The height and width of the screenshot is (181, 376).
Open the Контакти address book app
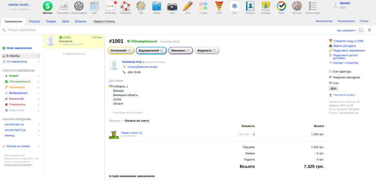pyautogui.click(x=250, y=7)
